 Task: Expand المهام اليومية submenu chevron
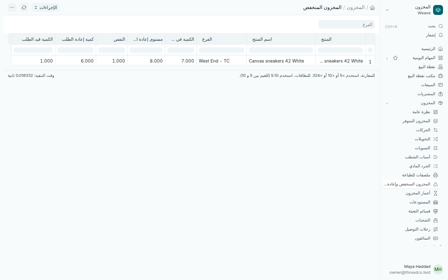(387, 58)
